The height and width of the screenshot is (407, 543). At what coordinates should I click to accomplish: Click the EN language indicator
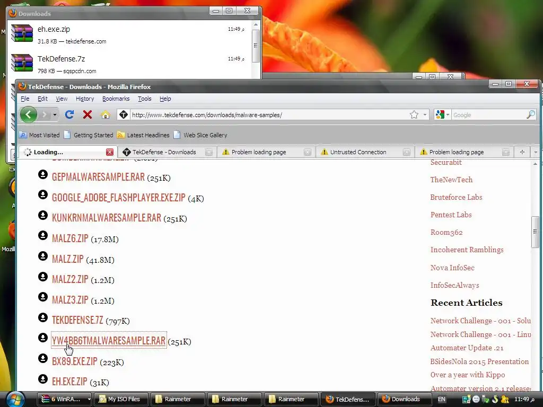point(442,399)
